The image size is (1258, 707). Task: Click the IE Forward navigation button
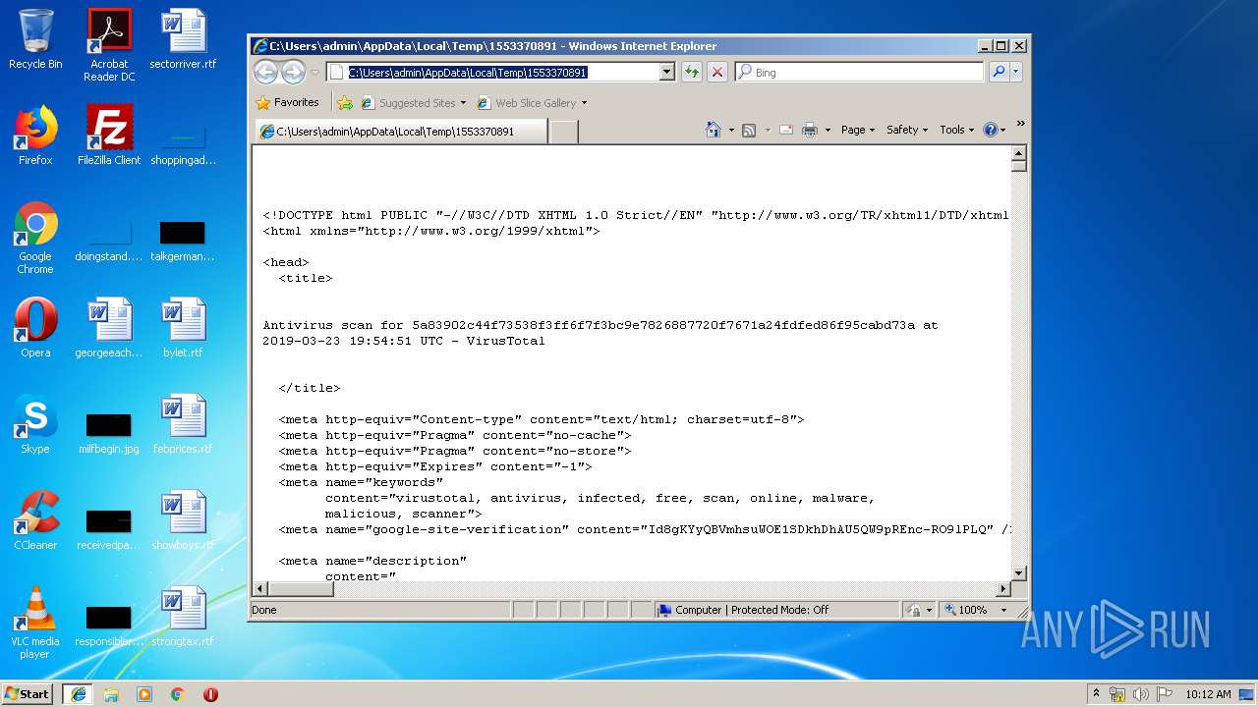[x=293, y=72]
